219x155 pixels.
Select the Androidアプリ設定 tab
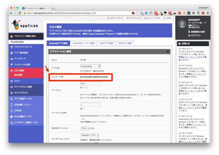(x=58, y=43)
